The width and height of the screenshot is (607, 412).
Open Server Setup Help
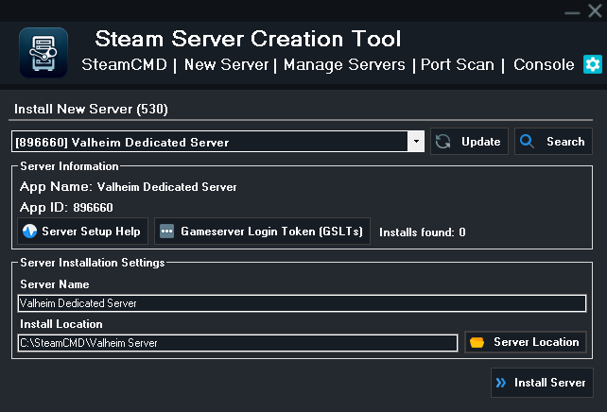click(x=82, y=232)
